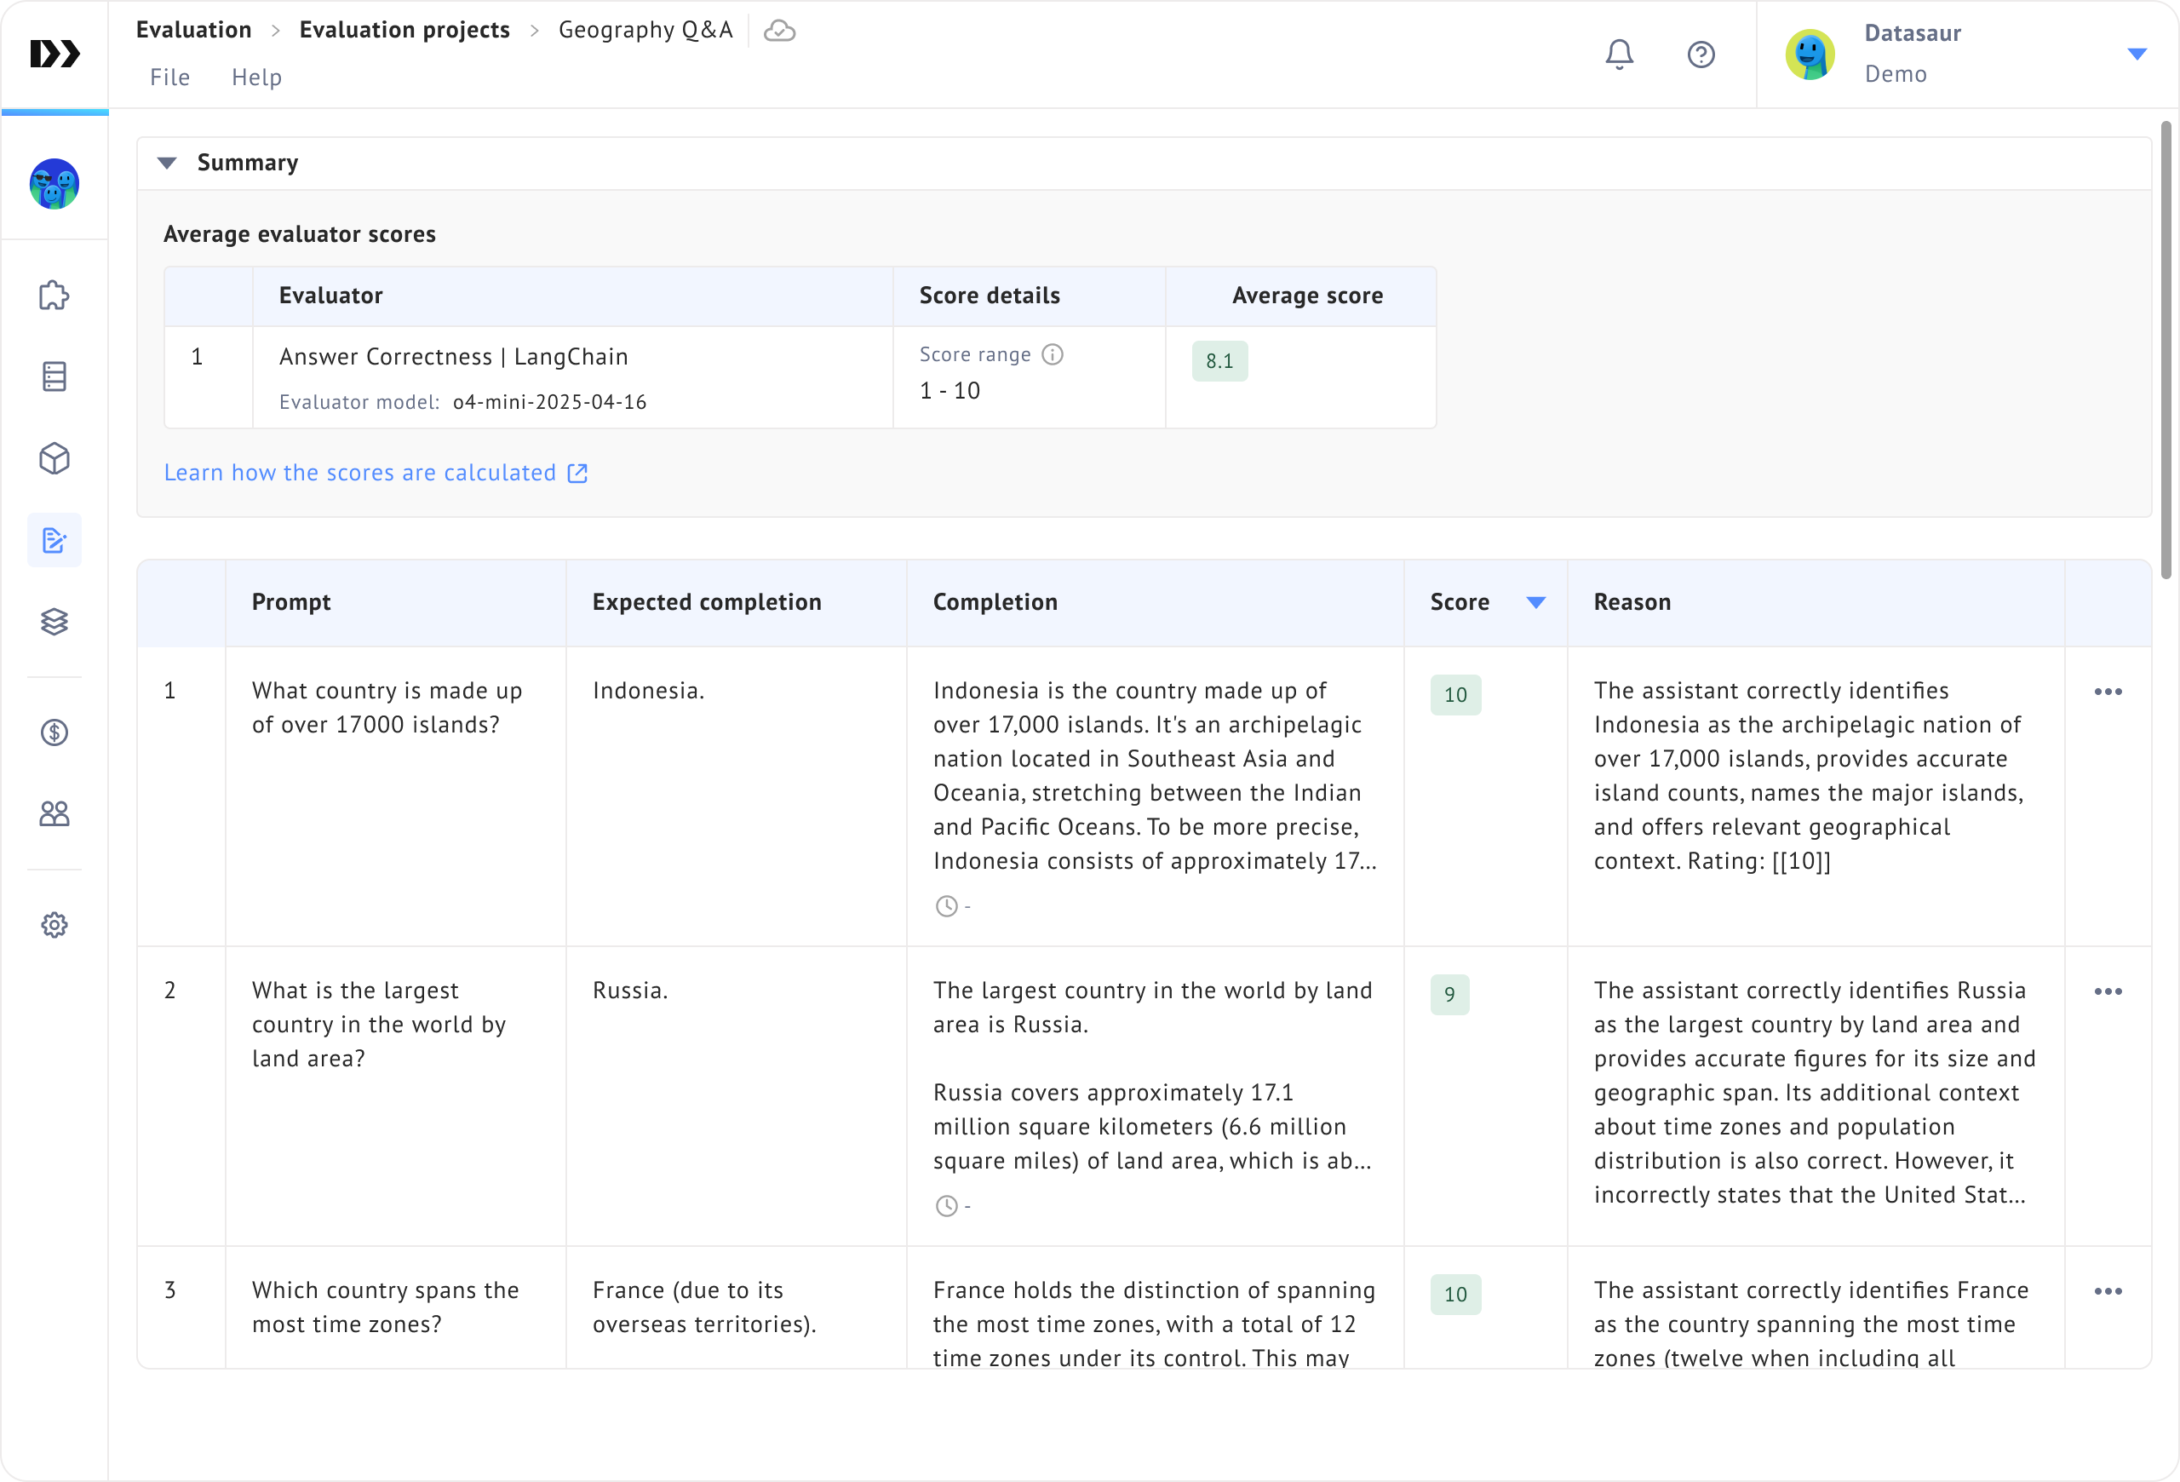Open the Datasaur Demo account dropdown
This screenshot has width=2180, height=1482.
pyautogui.click(x=2137, y=55)
